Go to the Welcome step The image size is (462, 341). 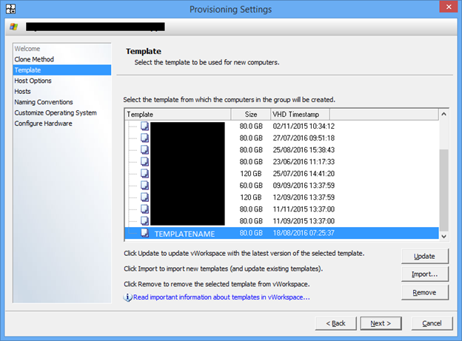pos(27,49)
